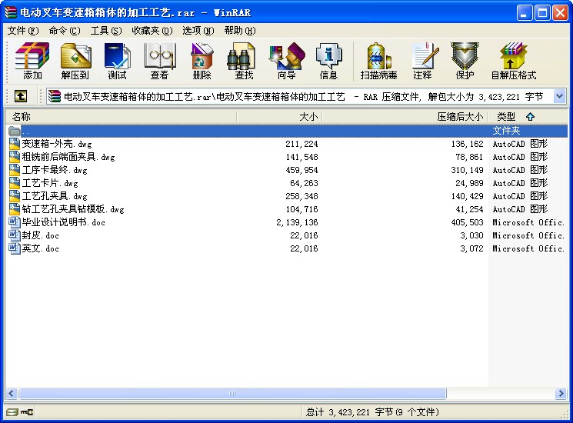
Task: Click the Word icon of 毕业设计说明书.doc
Action: click(15, 222)
